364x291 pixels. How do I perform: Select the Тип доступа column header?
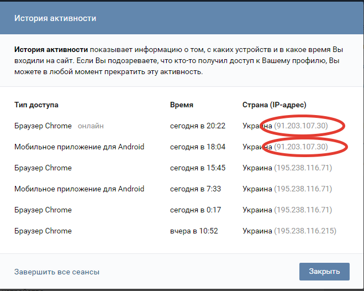pyautogui.click(x=36, y=105)
